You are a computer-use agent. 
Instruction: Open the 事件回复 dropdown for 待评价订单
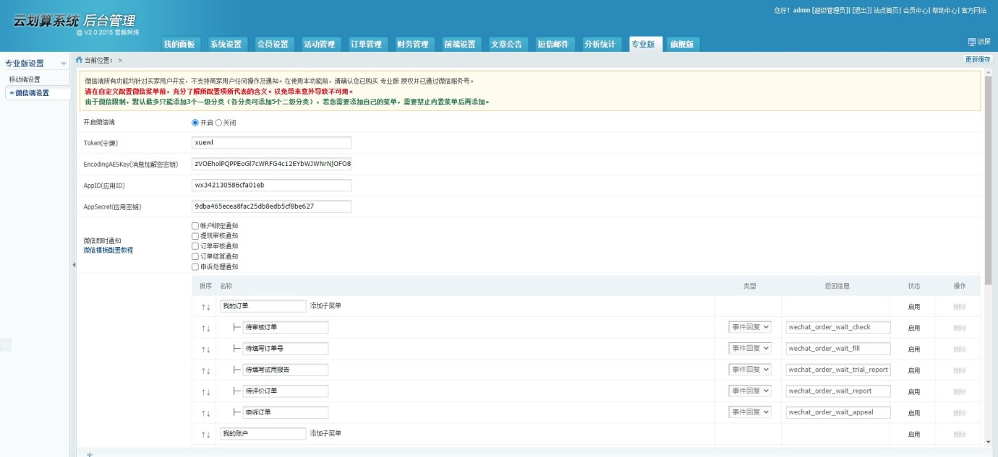pos(750,391)
